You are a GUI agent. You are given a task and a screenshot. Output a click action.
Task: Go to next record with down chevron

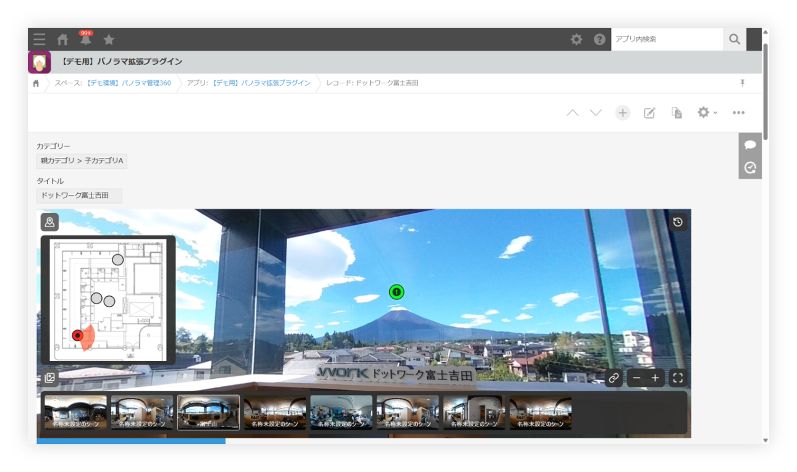pyautogui.click(x=596, y=113)
